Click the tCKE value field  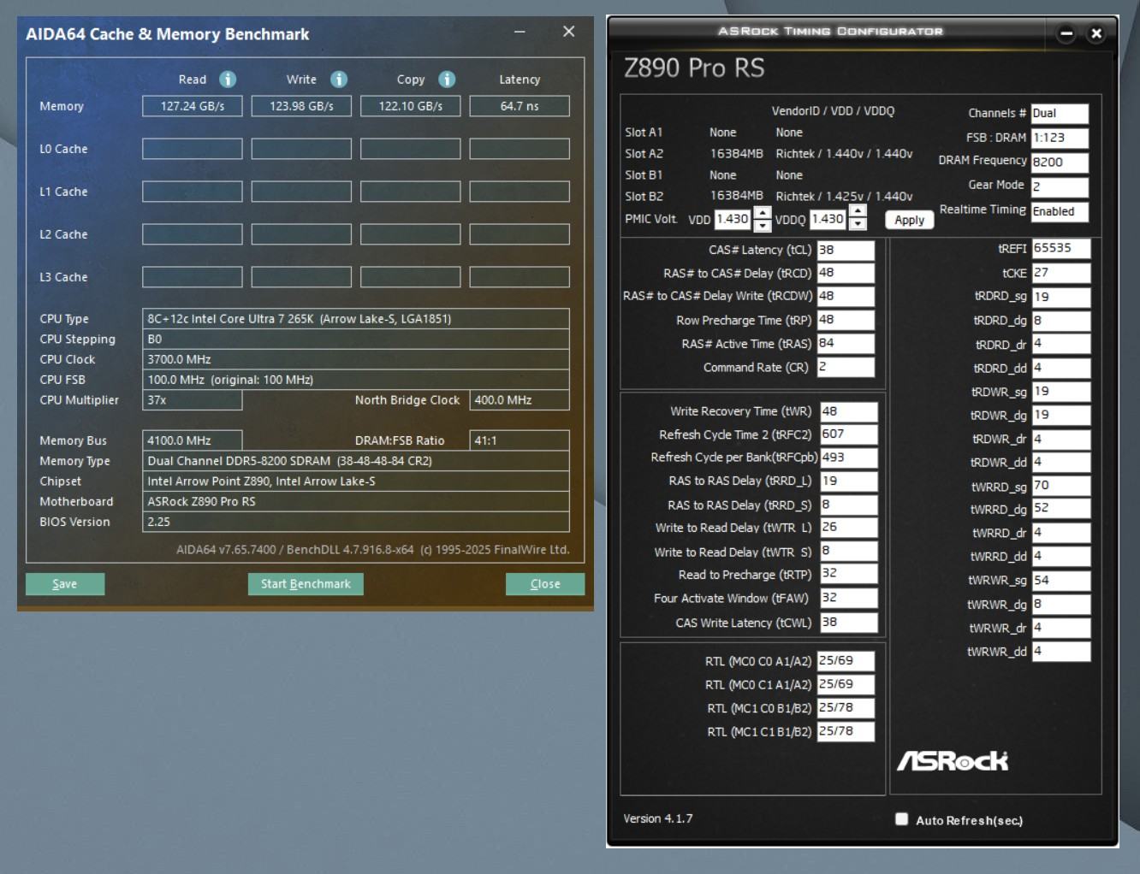tap(1061, 273)
